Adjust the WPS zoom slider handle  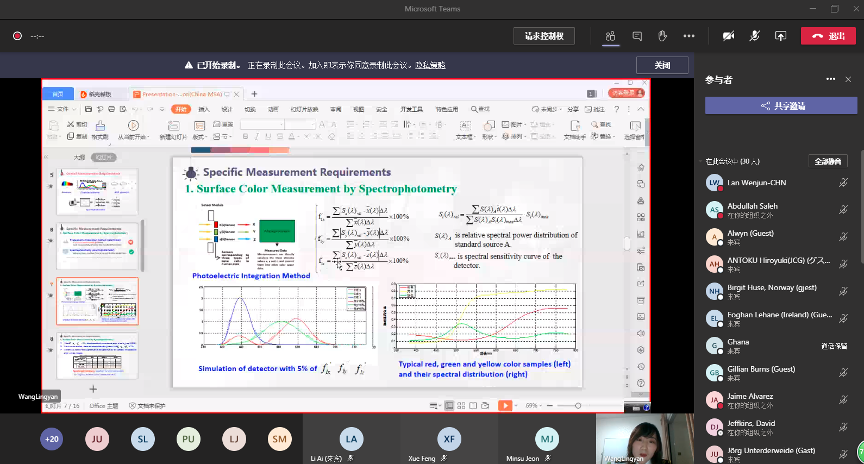(578, 405)
